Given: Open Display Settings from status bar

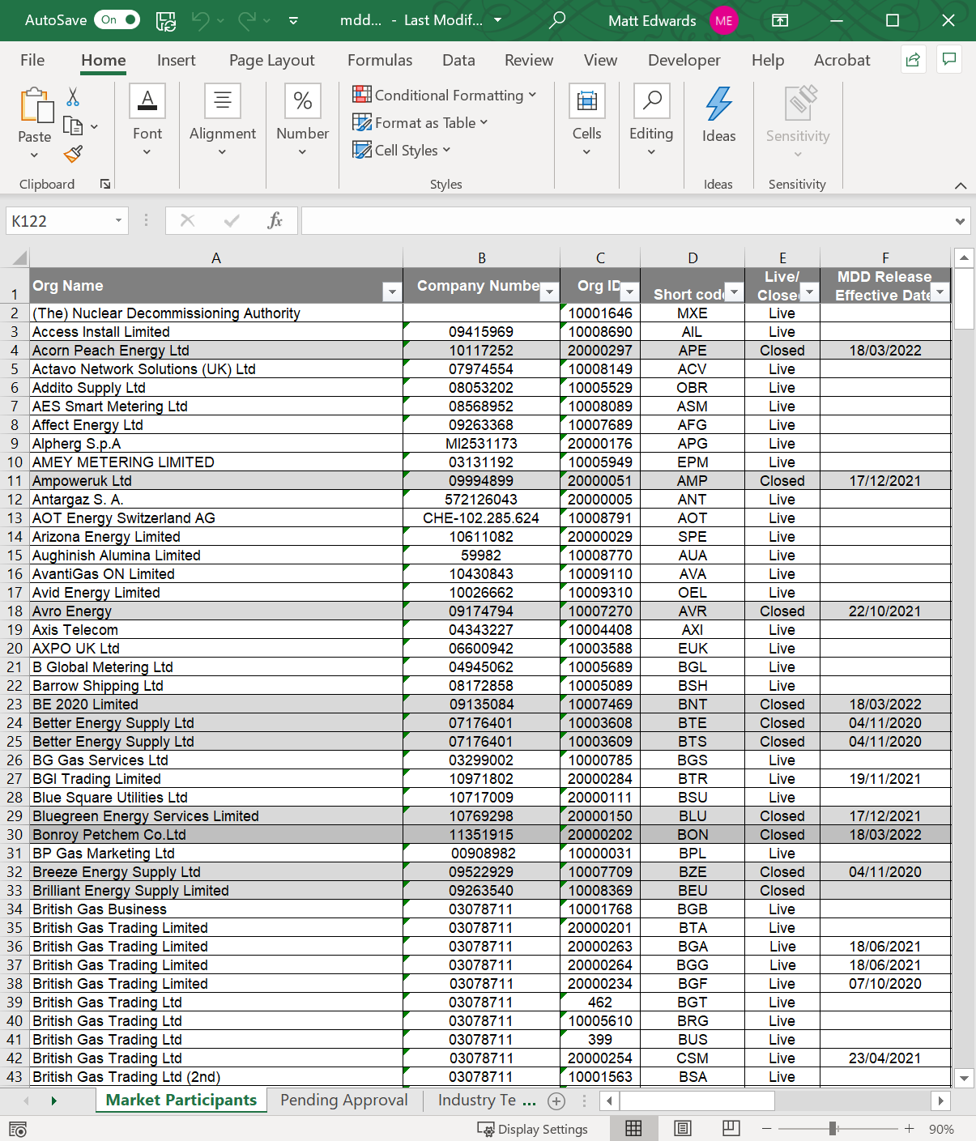Looking at the screenshot, I should click(533, 1128).
